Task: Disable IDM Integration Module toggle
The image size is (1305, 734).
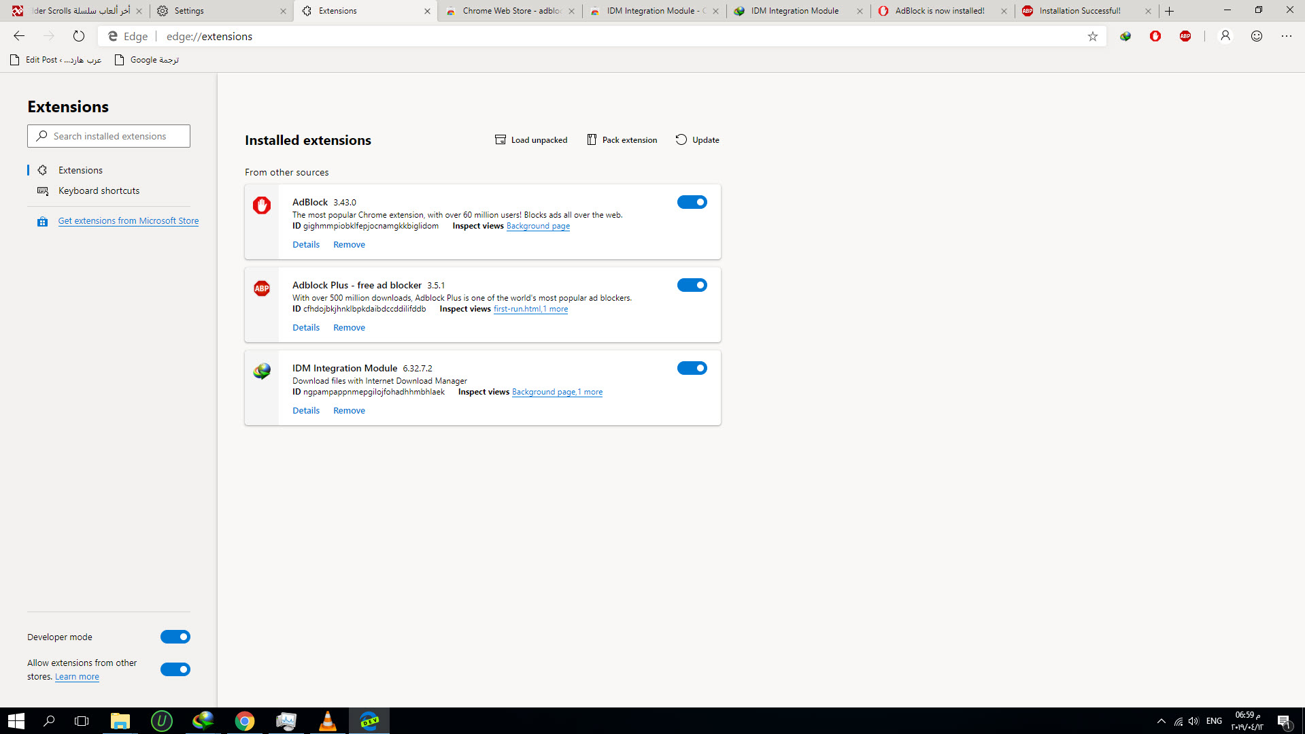Action: [x=692, y=368]
